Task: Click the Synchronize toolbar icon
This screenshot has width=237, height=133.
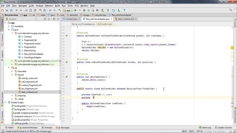Action: pyautogui.click(x=11, y=10)
